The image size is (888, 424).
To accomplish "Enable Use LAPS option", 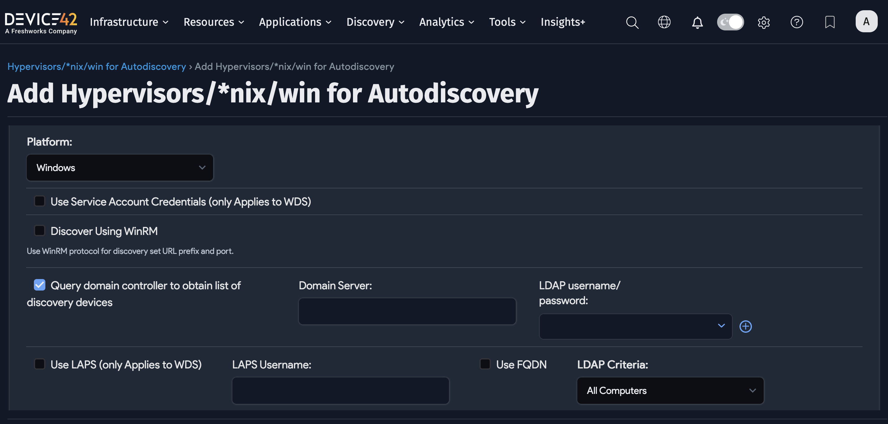I will pyautogui.click(x=39, y=364).
